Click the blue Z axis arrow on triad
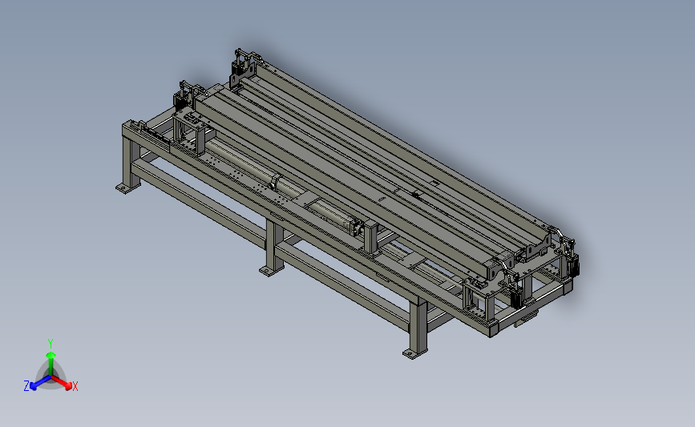695x427 pixels. point(40,383)
